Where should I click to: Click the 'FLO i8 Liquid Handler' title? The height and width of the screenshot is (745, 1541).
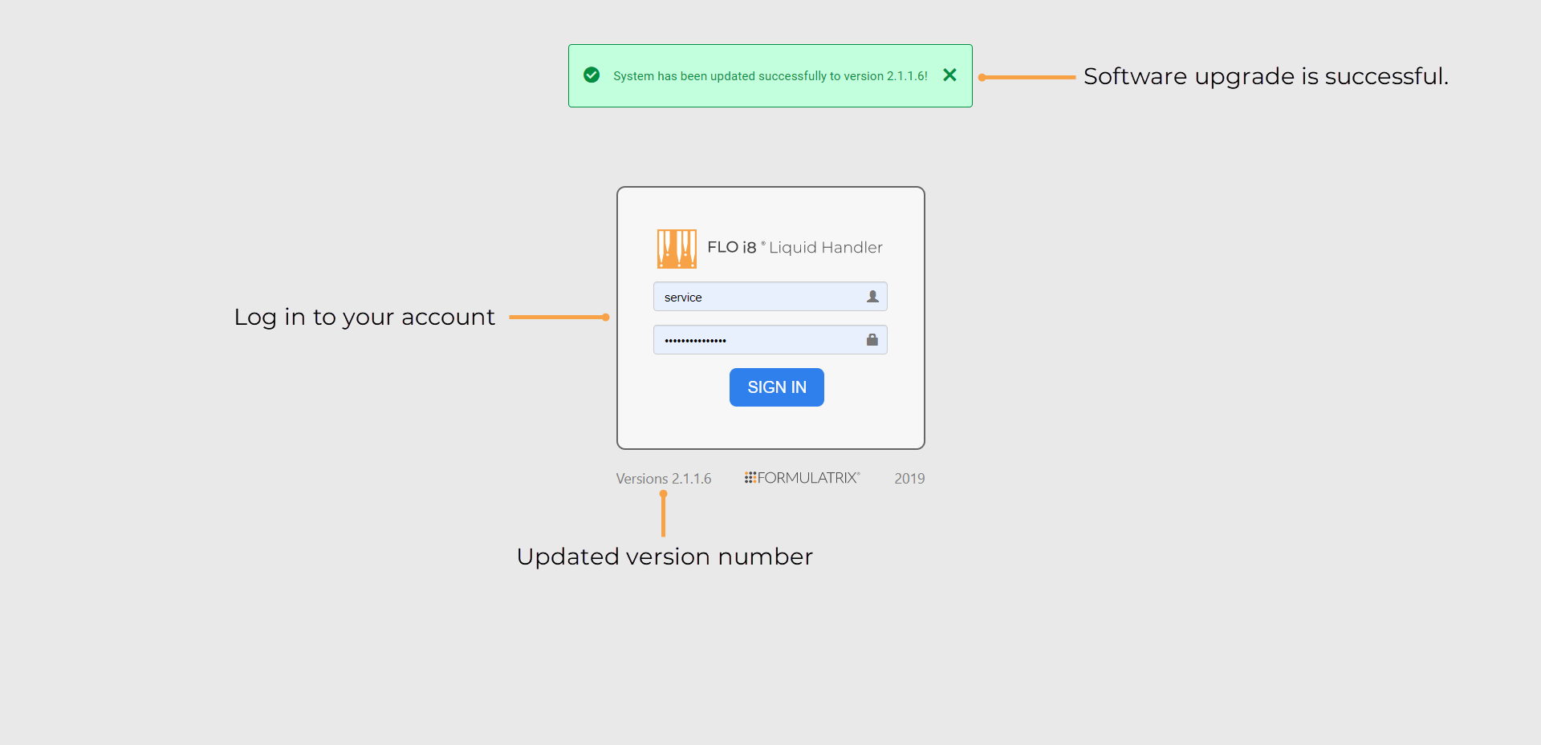pos(795,248)
